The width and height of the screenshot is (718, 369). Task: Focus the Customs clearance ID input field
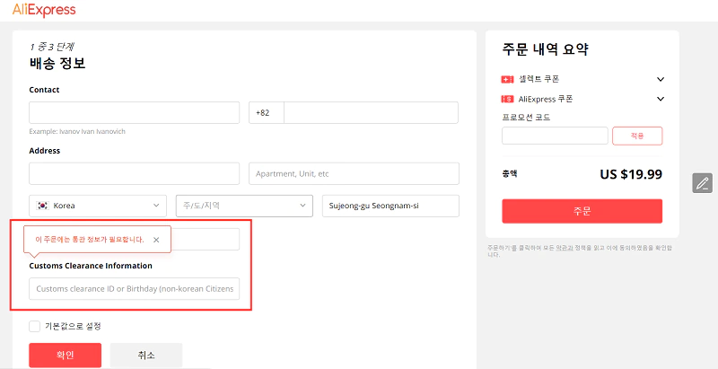coord(134,289)
